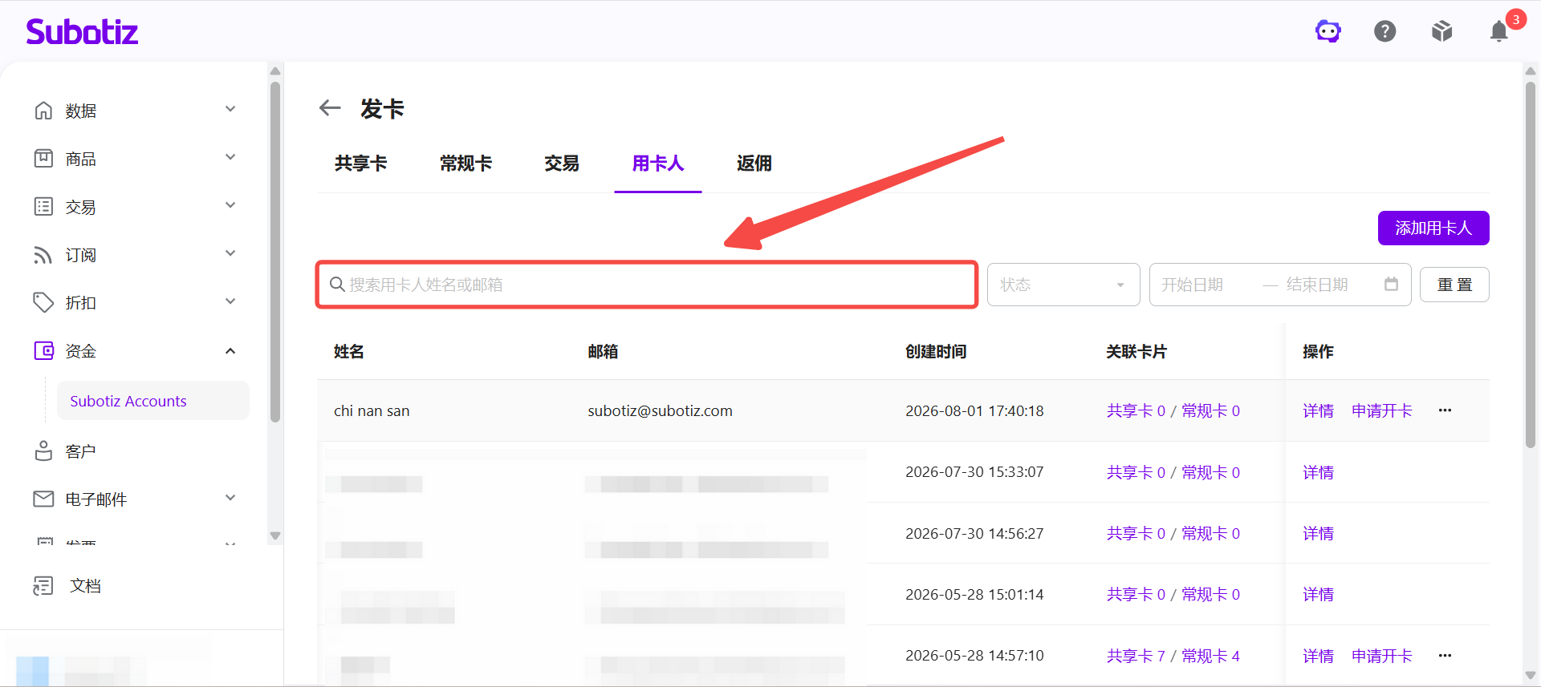
Task: Select the 用卡人 tab
Action: coord(658,164)
